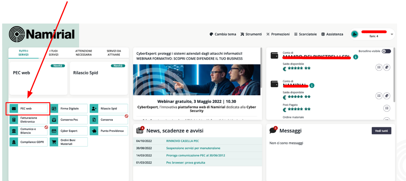Open Proroga comunicazione PEC al 30/06/2012 link
406x181 pixels.
196,155
